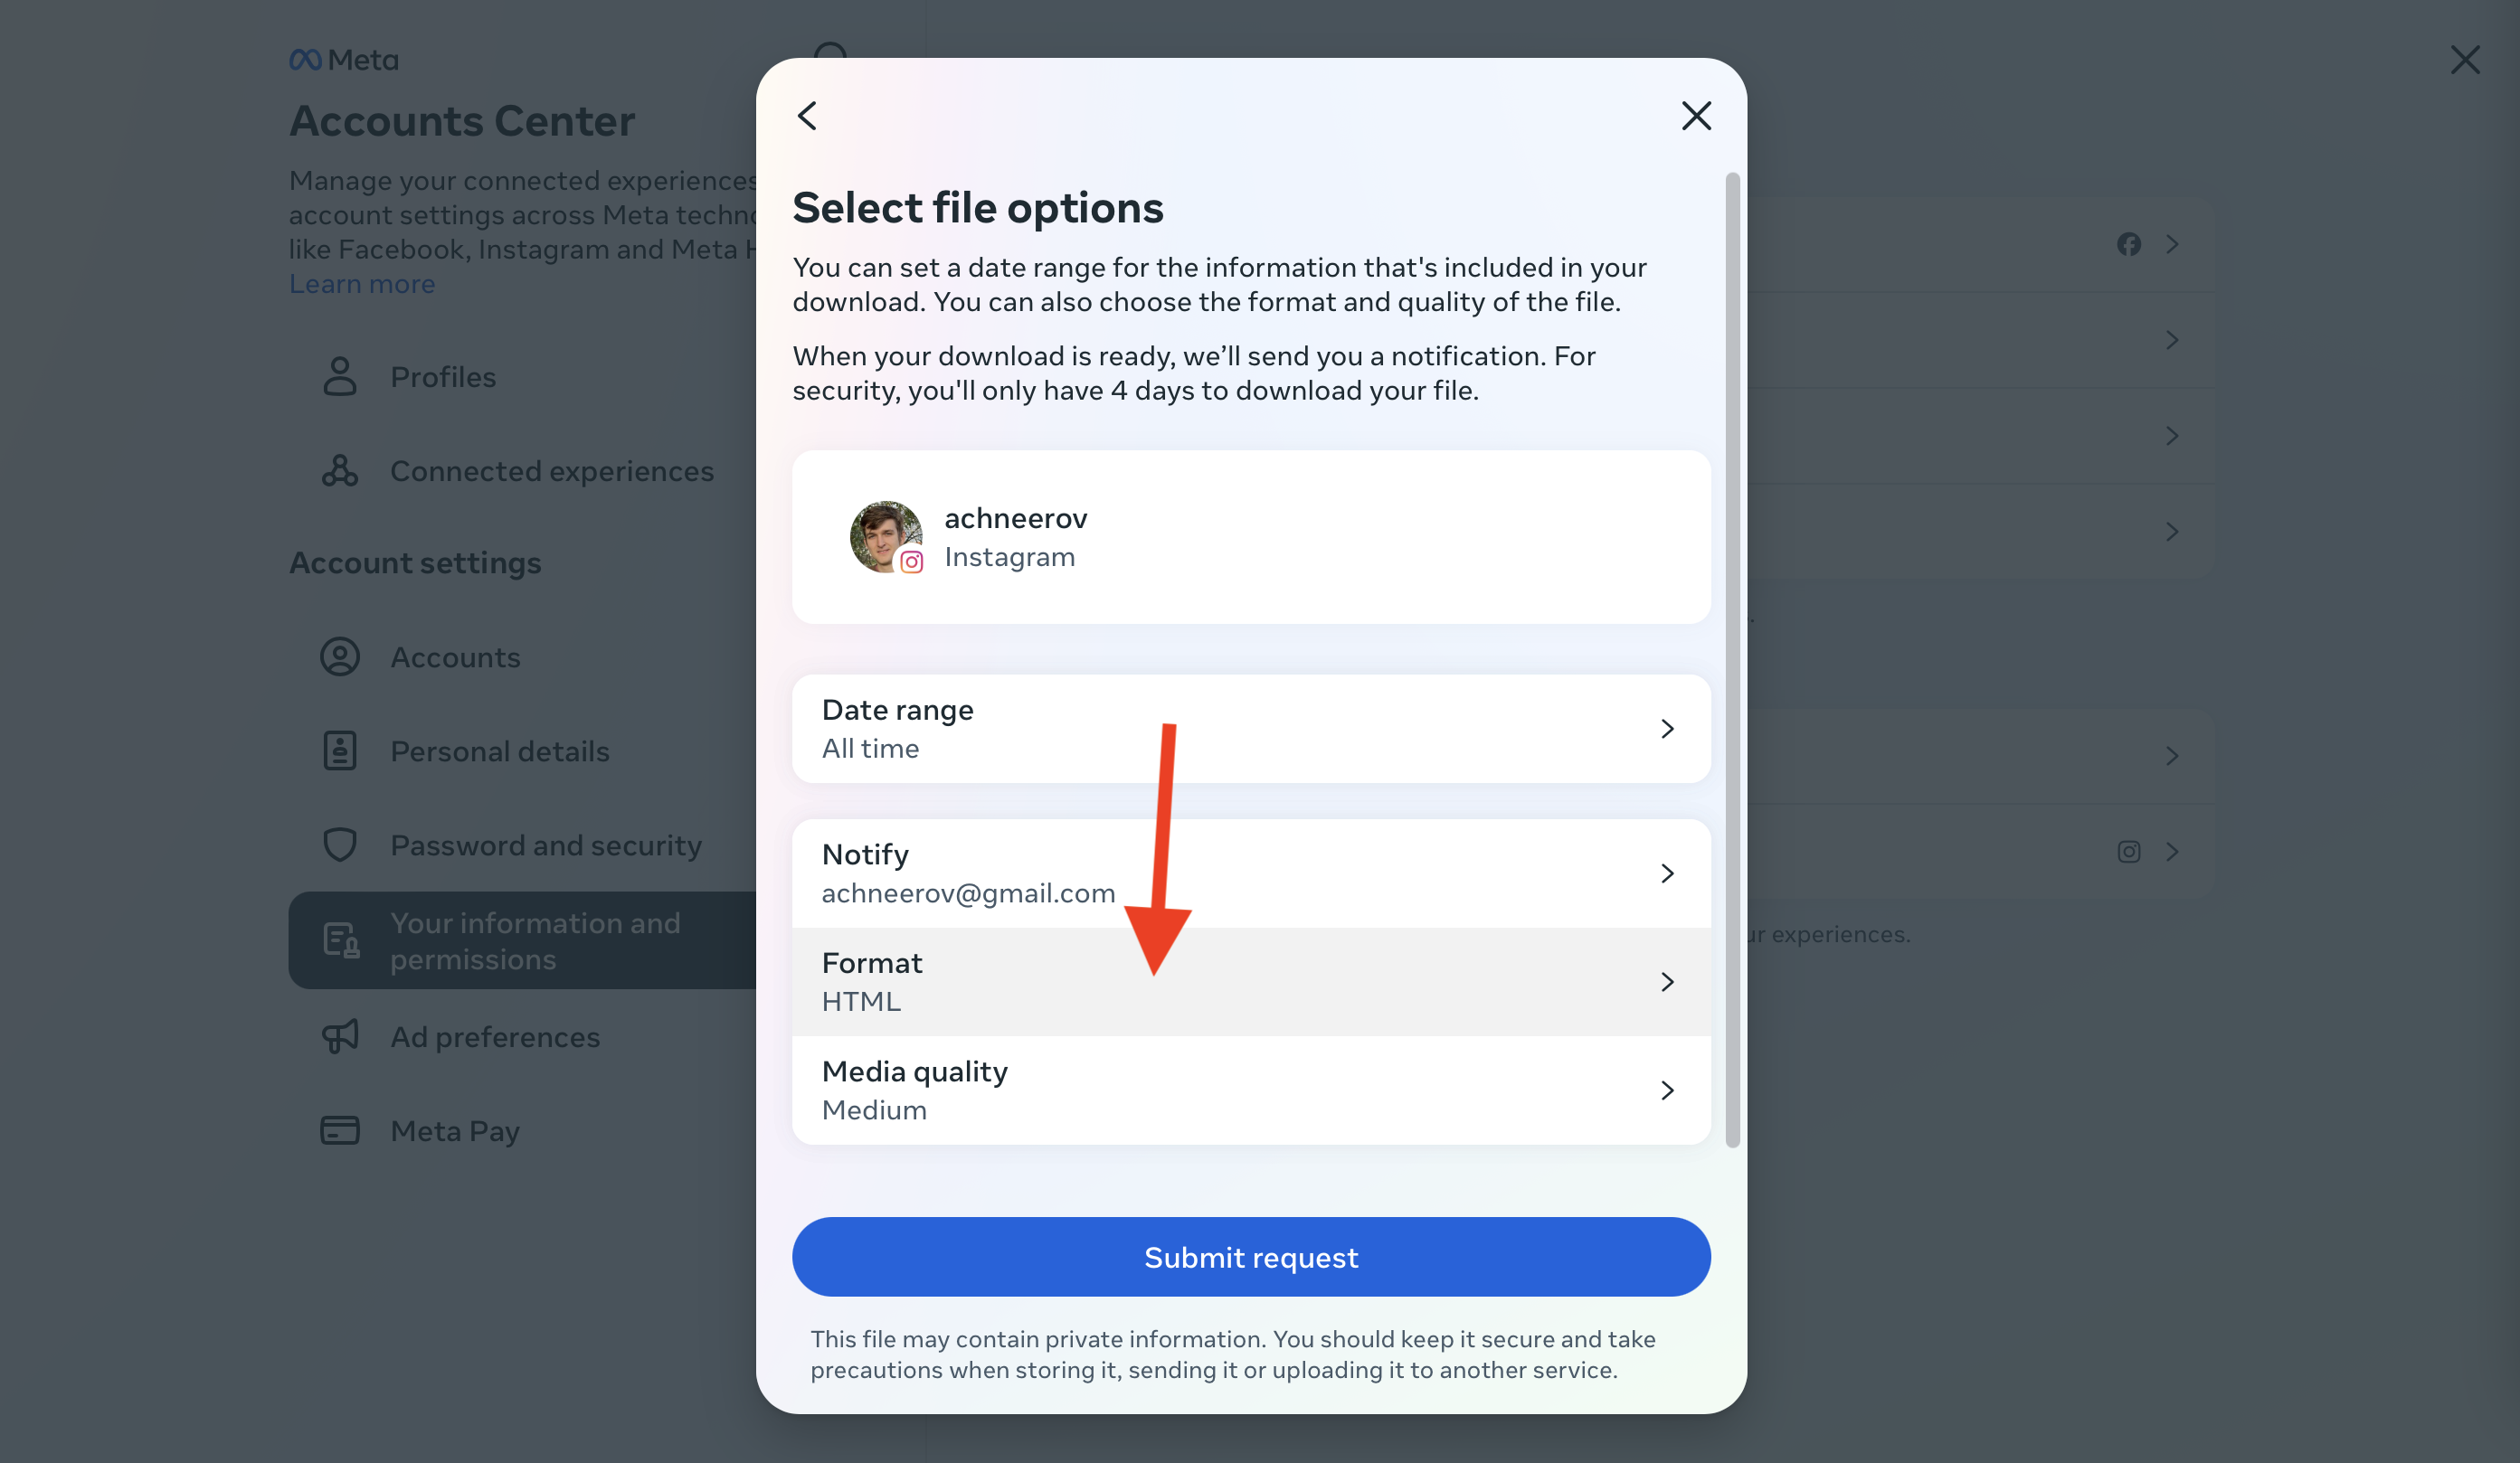Click the Meta Pay card icon

pos(340,1130)
